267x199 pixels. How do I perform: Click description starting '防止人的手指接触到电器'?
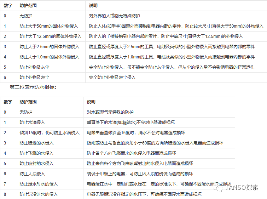166,36
